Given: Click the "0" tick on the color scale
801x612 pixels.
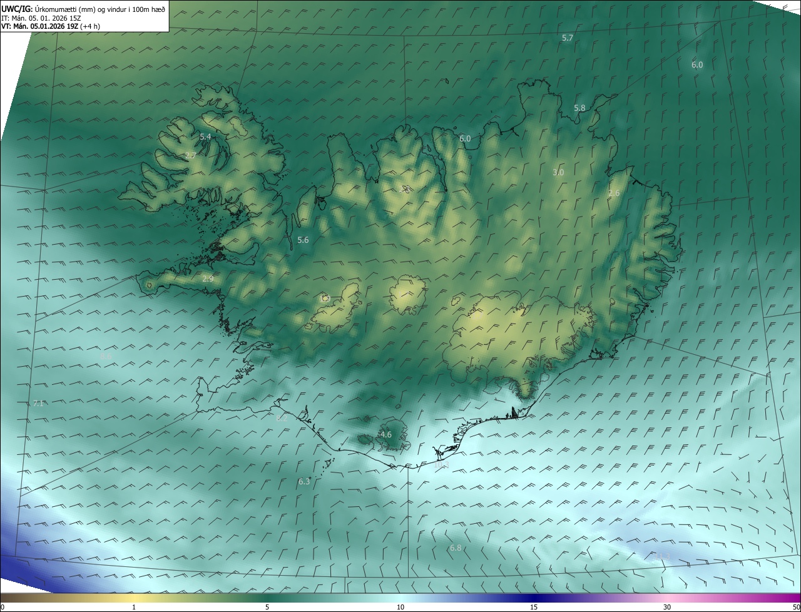Looking at the screenshot, I should pyautogui.click(x=3, y=607).
